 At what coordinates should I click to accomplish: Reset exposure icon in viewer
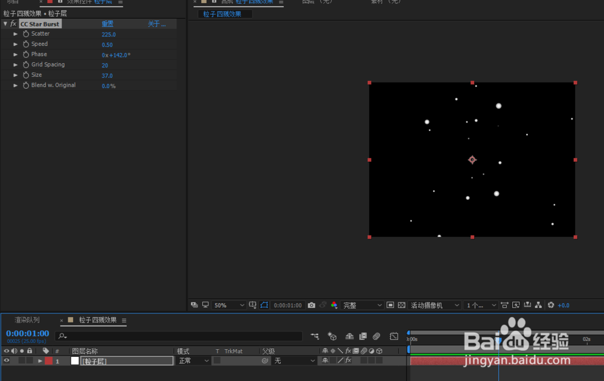coord(551,305)
